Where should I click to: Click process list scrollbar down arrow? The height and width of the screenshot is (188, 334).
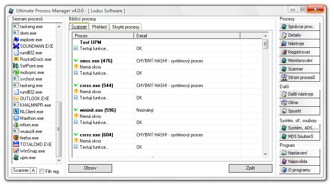coord(59,161)
